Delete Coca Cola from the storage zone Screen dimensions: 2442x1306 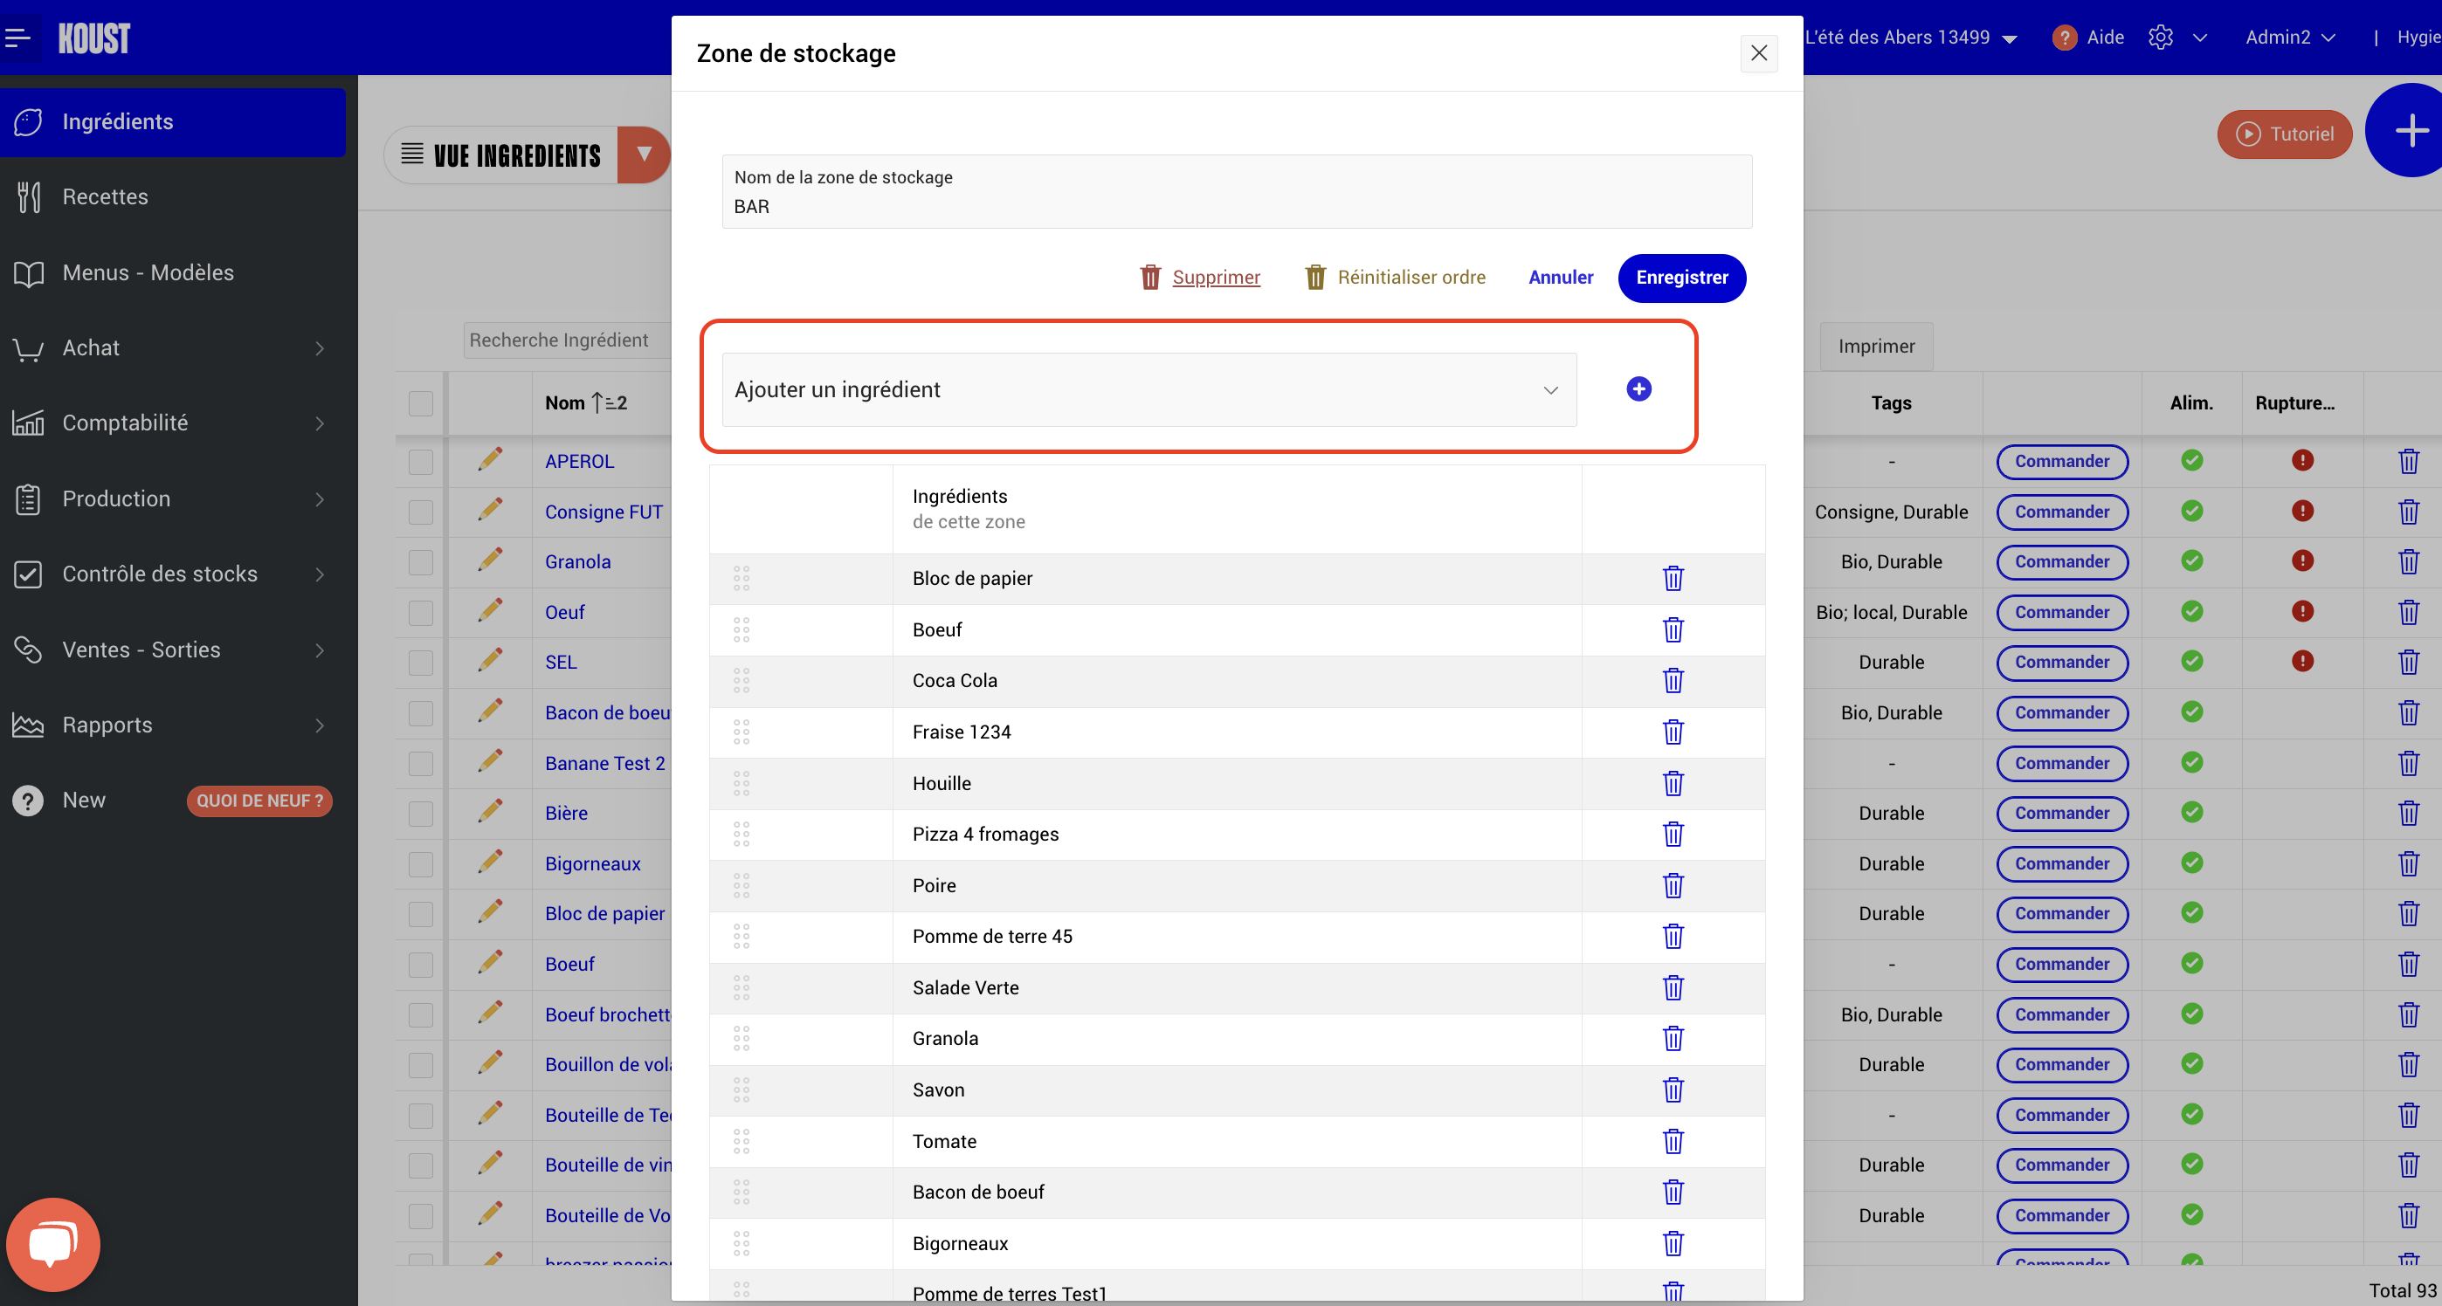1673,680
